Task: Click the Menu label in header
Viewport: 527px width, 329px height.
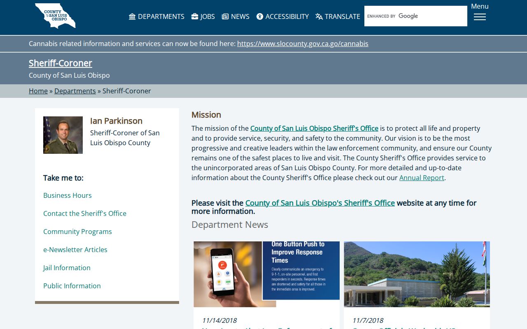Action: [480, 6]
